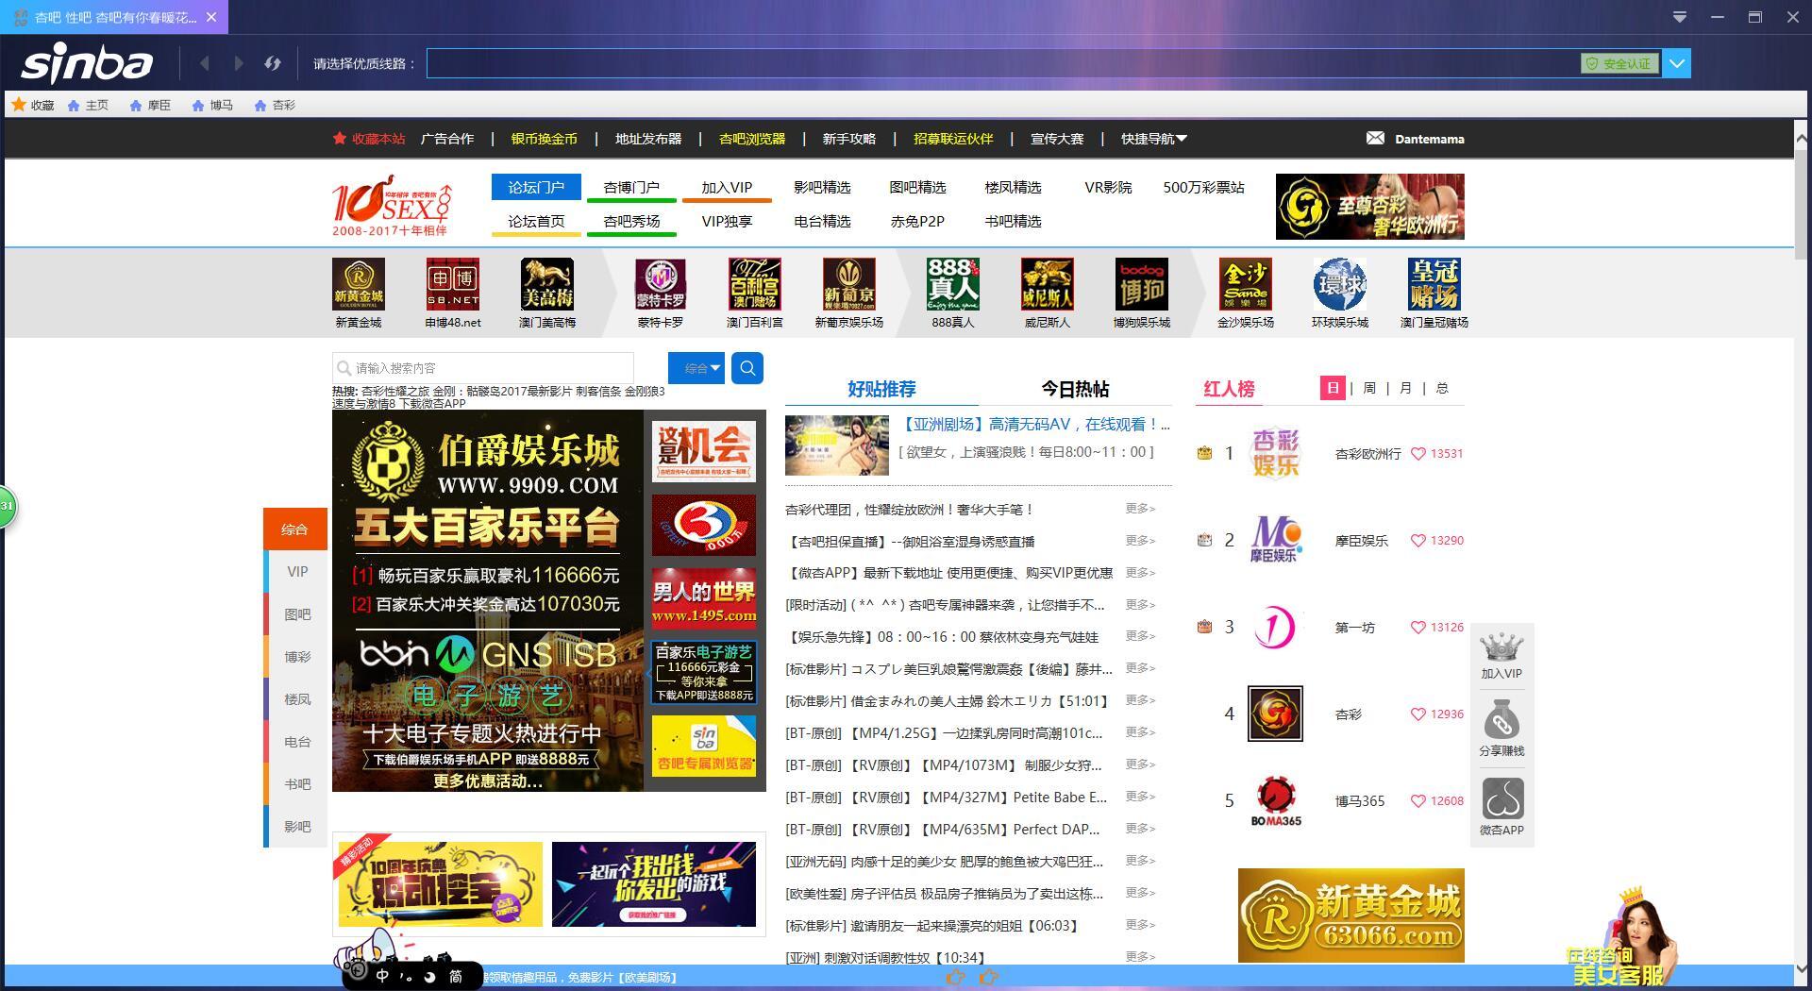Click the 杏彩娱乐 avatar in rank 1

[1275, 453]
